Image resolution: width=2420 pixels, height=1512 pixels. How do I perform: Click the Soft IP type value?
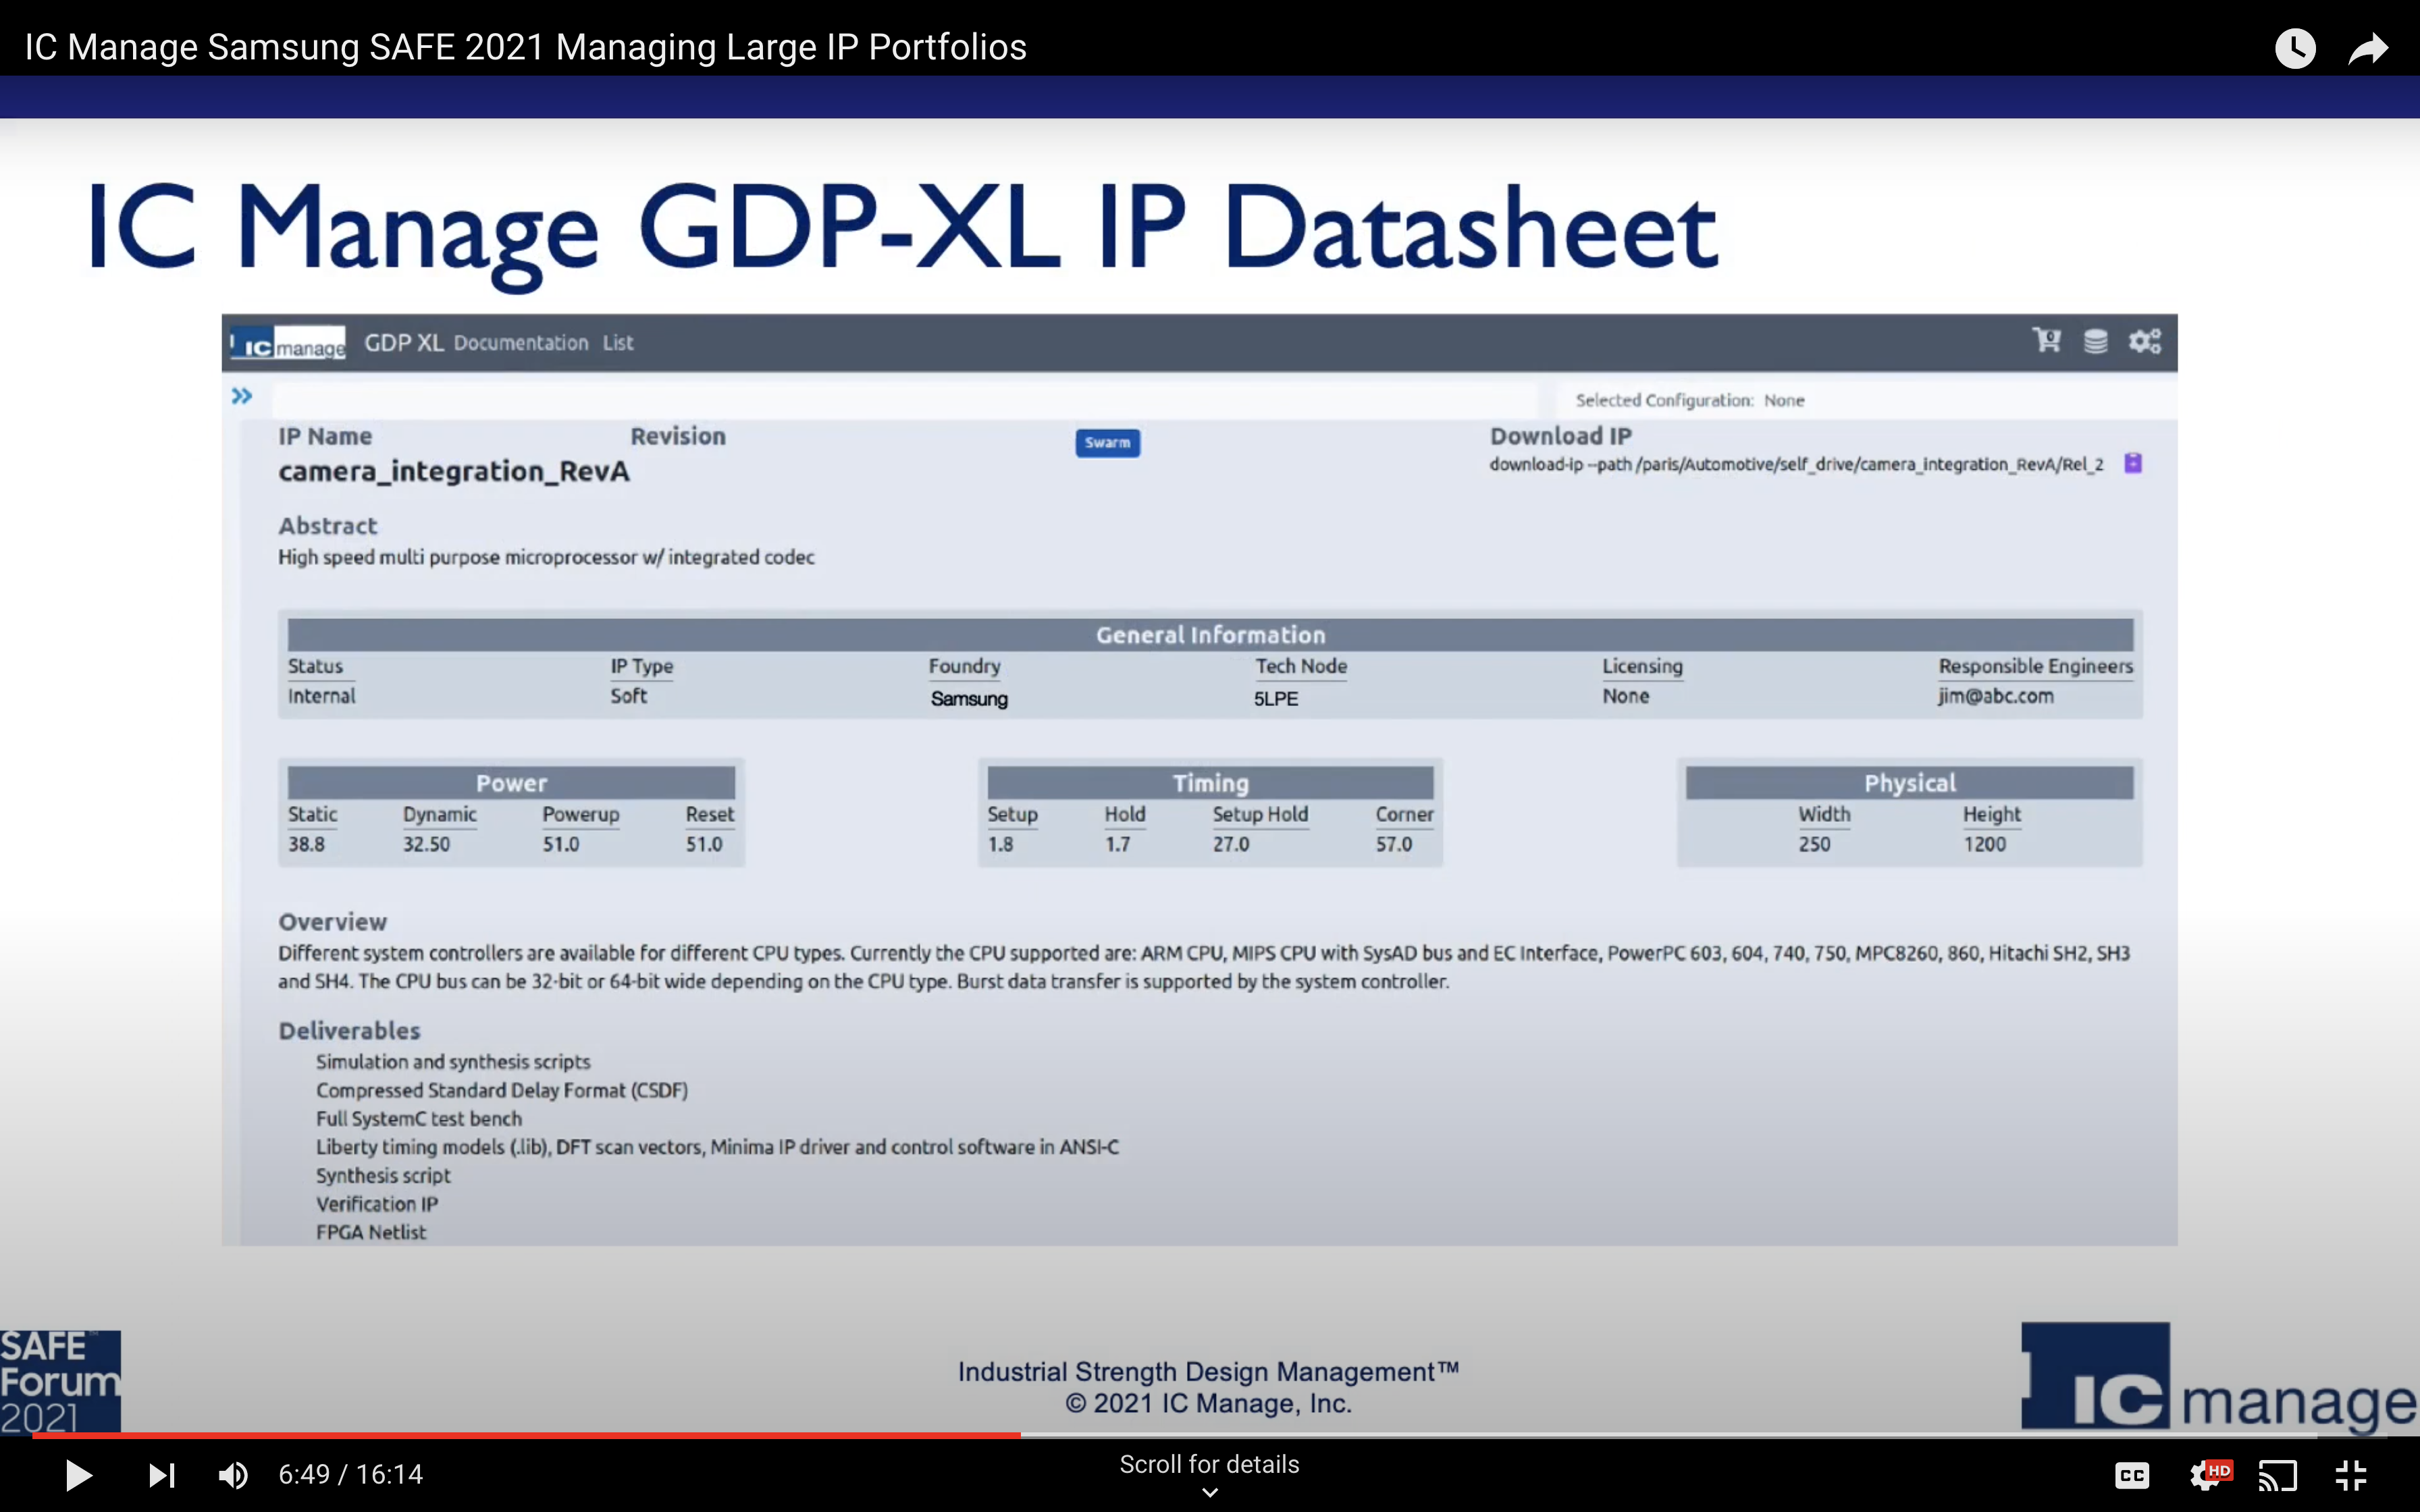(x=629, y=696)
